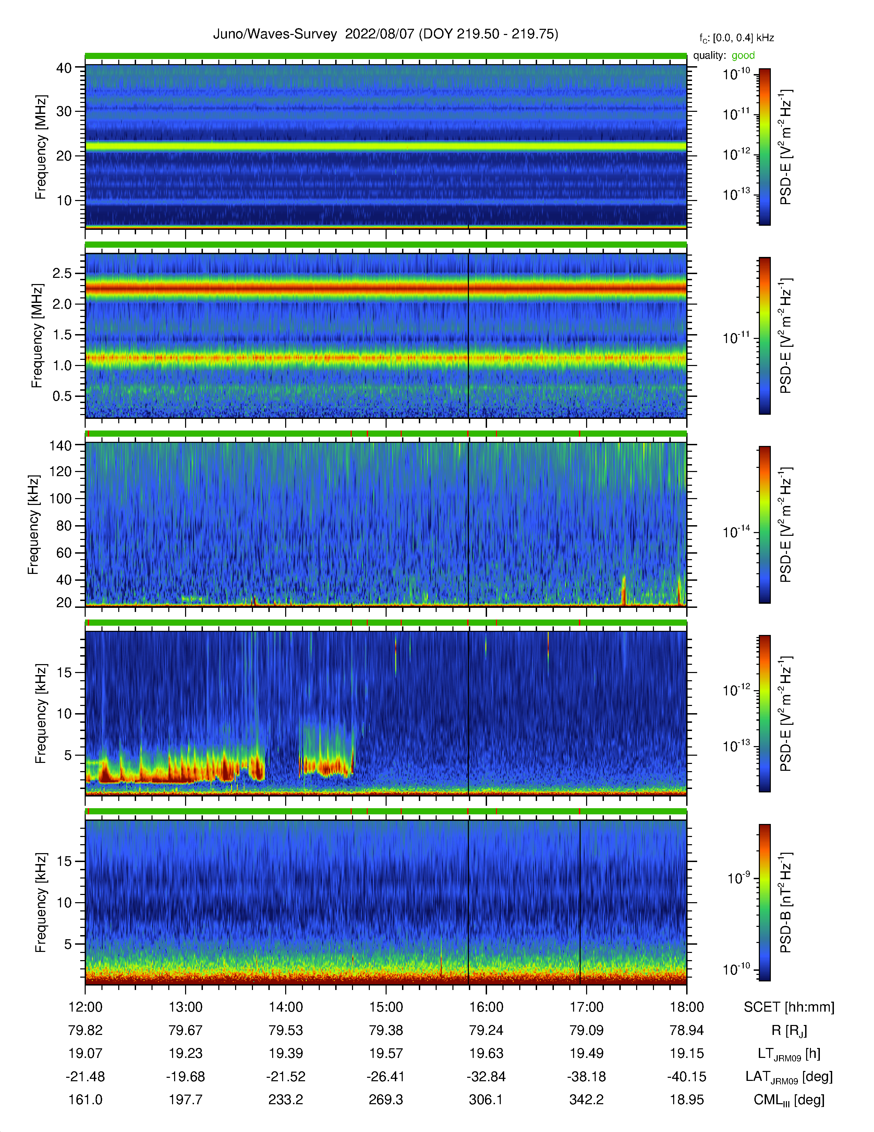Click the 1.1 MHz yellow emission band

[x=386, y=358]
